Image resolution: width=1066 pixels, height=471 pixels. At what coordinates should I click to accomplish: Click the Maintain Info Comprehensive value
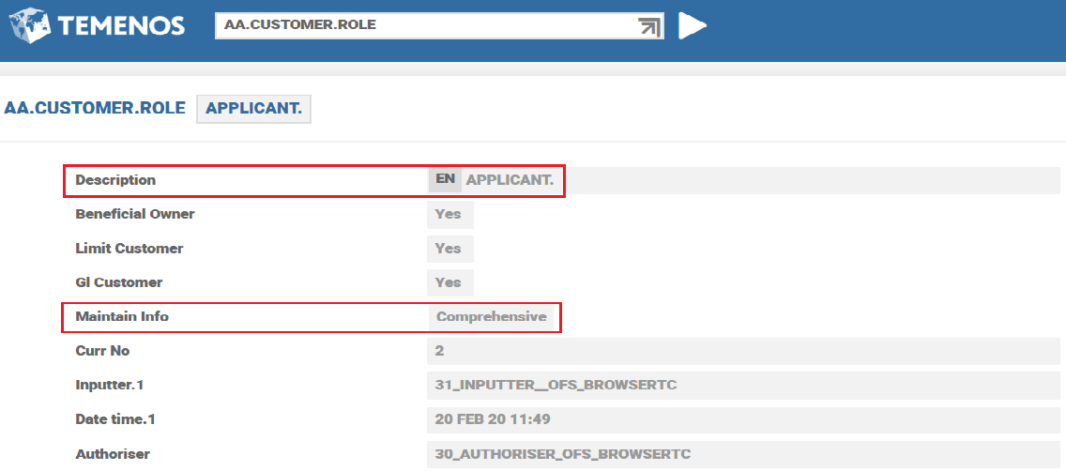(x=491, y=317)
